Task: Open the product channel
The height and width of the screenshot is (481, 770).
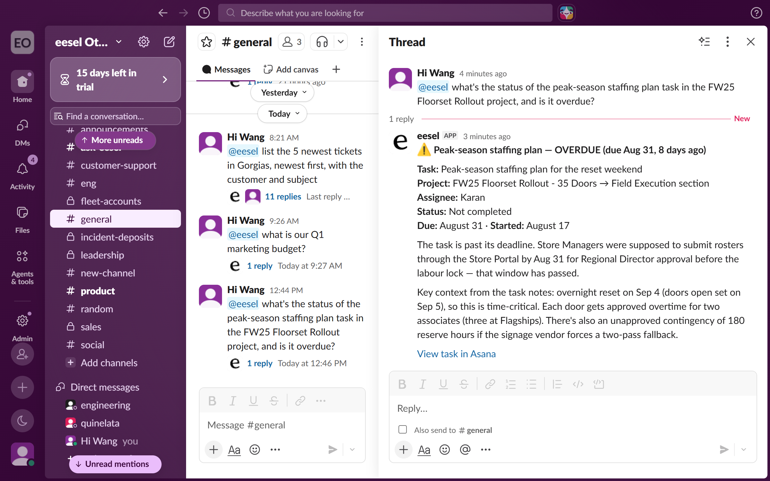Action: tap(116, 291)
